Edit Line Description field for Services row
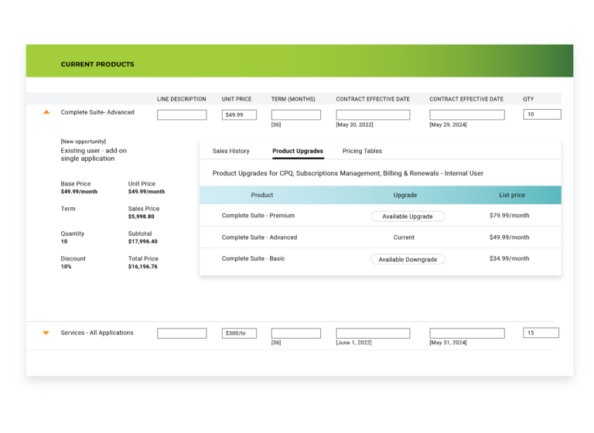This screenshot has width=594, height=433. [182, 333]
